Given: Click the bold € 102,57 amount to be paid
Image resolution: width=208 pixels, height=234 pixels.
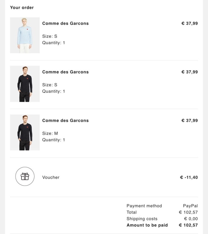Looking at the screenshot, I should click(188, 225).
